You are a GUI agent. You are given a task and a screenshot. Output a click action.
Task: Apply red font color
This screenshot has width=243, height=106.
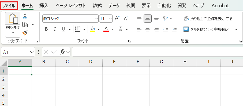[106, 29]
